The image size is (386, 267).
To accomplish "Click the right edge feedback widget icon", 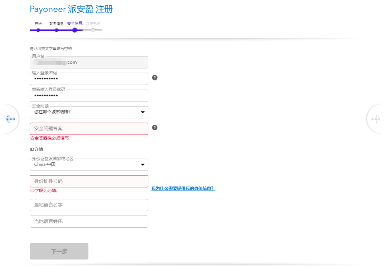I will click(376, 119).
